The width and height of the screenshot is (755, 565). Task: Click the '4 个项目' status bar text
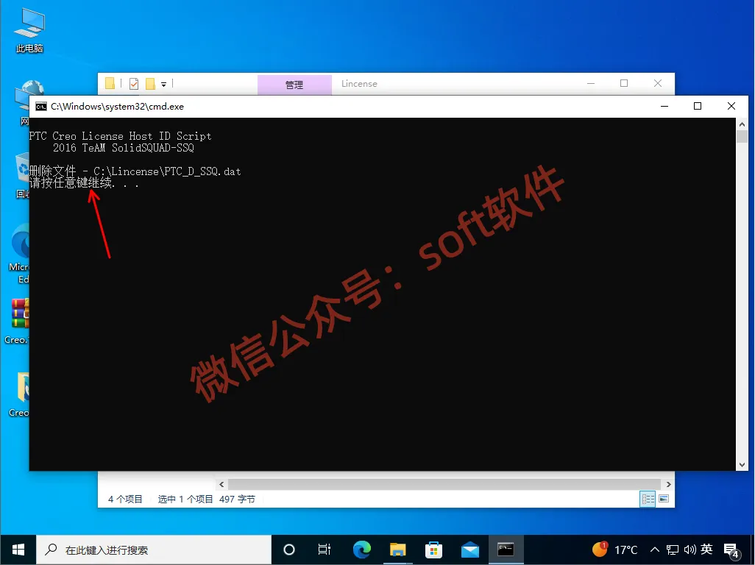125,499
